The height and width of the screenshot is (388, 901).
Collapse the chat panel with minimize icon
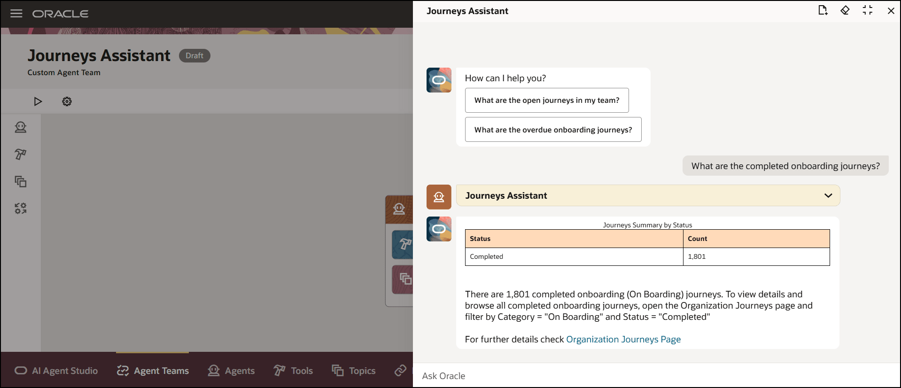tap(868, 10)
